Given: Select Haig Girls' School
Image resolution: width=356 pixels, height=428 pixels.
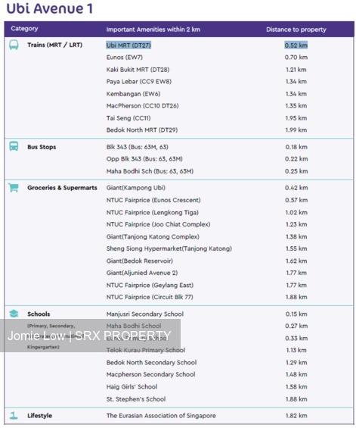Looking at the screenshot, I should click(132, 387).
